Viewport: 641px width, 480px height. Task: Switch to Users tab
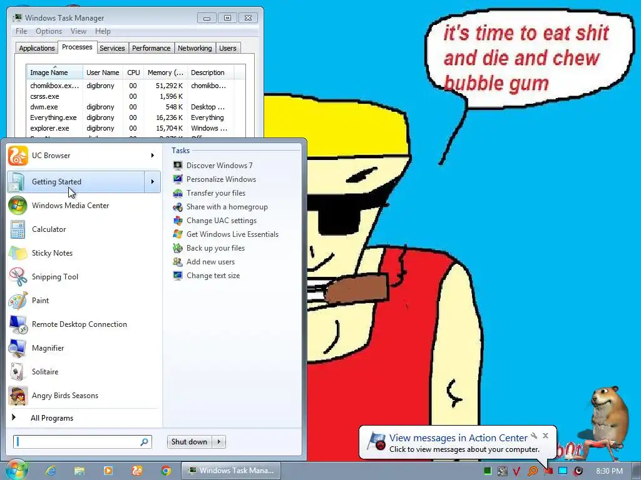tap(228, 48)
